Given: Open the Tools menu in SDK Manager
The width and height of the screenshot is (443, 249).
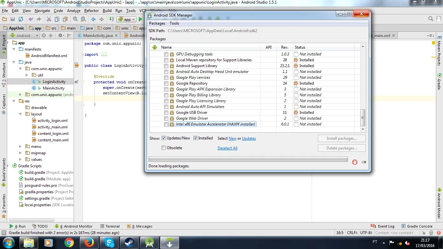Looking at the screenshot, I should tap(174, 23).
